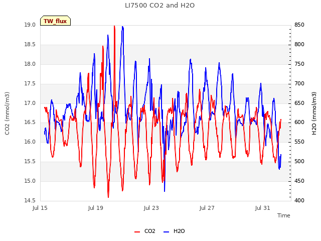This screenshot has width=321, height=241.
Task: Click the 450 right axis value
Action: pos(299,181)
